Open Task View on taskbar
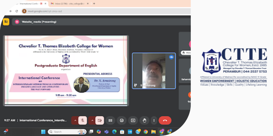Screen dimensions: 273x136 [x=91, y=132]
